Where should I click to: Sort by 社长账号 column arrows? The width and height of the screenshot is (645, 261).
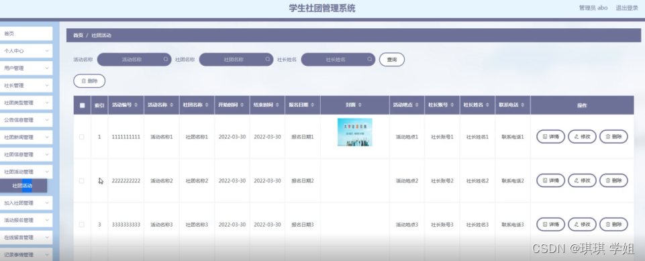[x=452, y=105]
